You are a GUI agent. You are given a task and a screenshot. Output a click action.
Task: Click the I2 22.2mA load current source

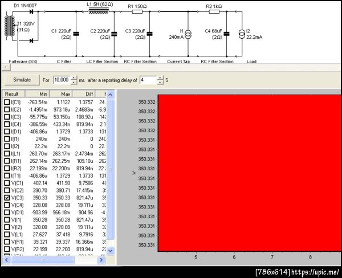coord(242,34)
